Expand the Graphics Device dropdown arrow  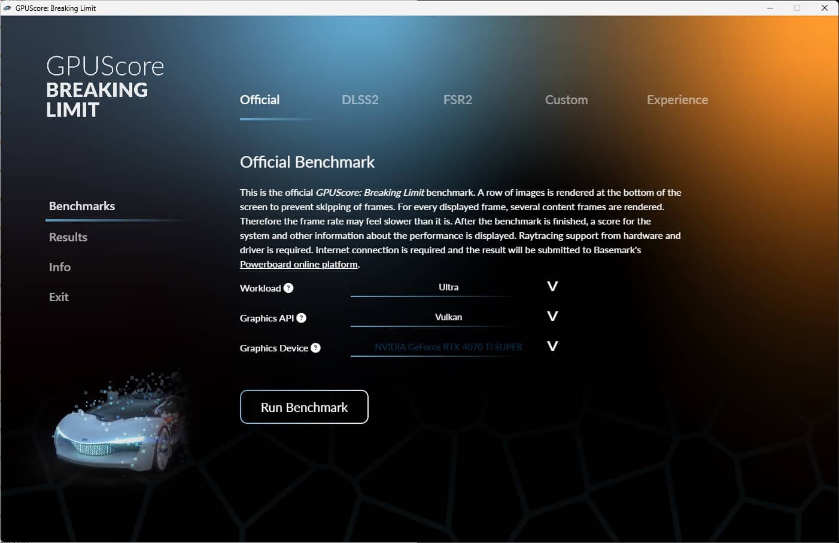552,346
